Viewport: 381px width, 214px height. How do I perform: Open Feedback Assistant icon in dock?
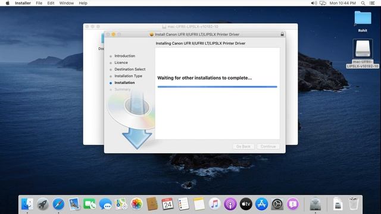[293, 204]
